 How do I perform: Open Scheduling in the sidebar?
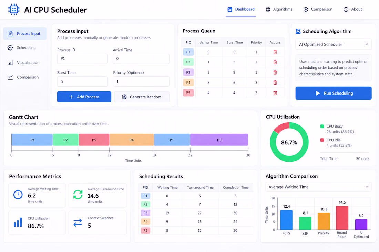click(25, 48)
